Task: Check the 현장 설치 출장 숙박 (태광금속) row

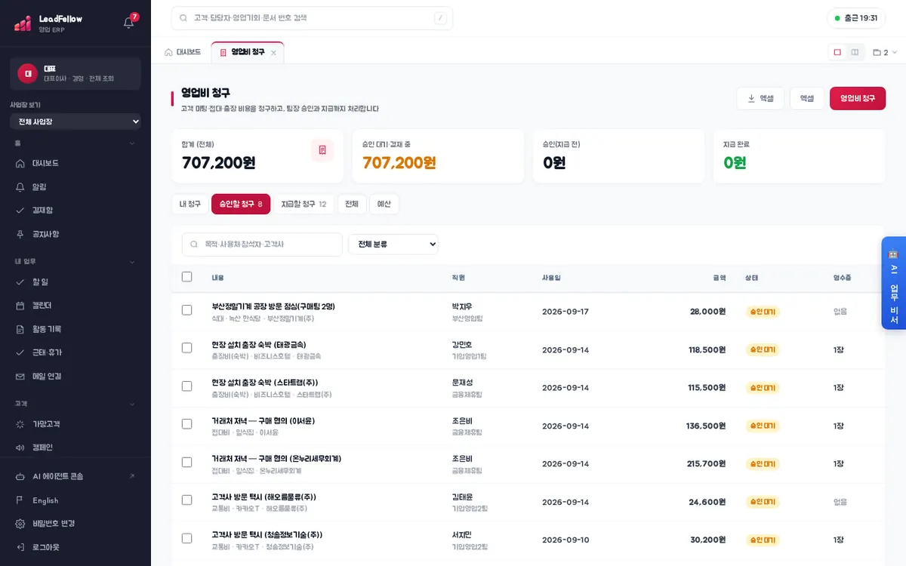Action: tap(187, 348)
